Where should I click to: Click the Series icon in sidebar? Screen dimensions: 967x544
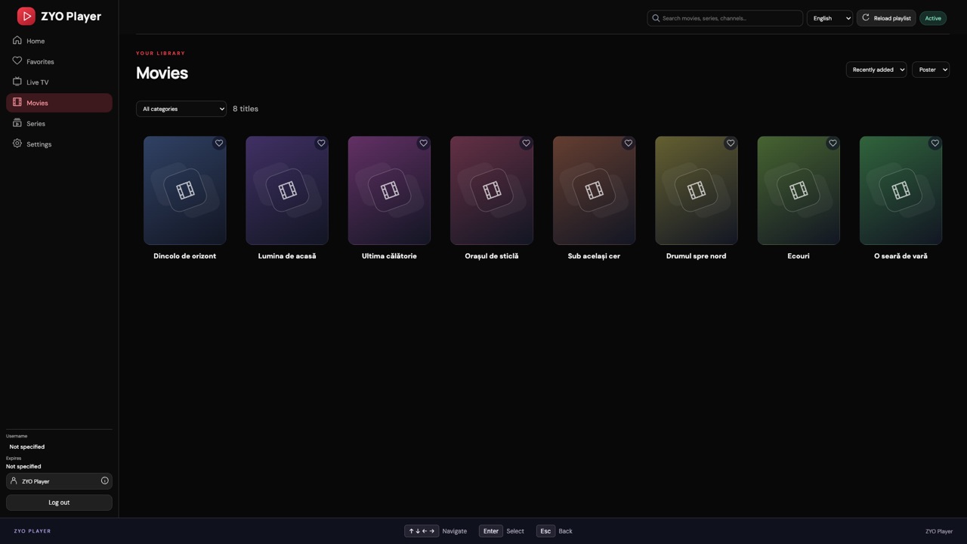[x=17, y=123]
